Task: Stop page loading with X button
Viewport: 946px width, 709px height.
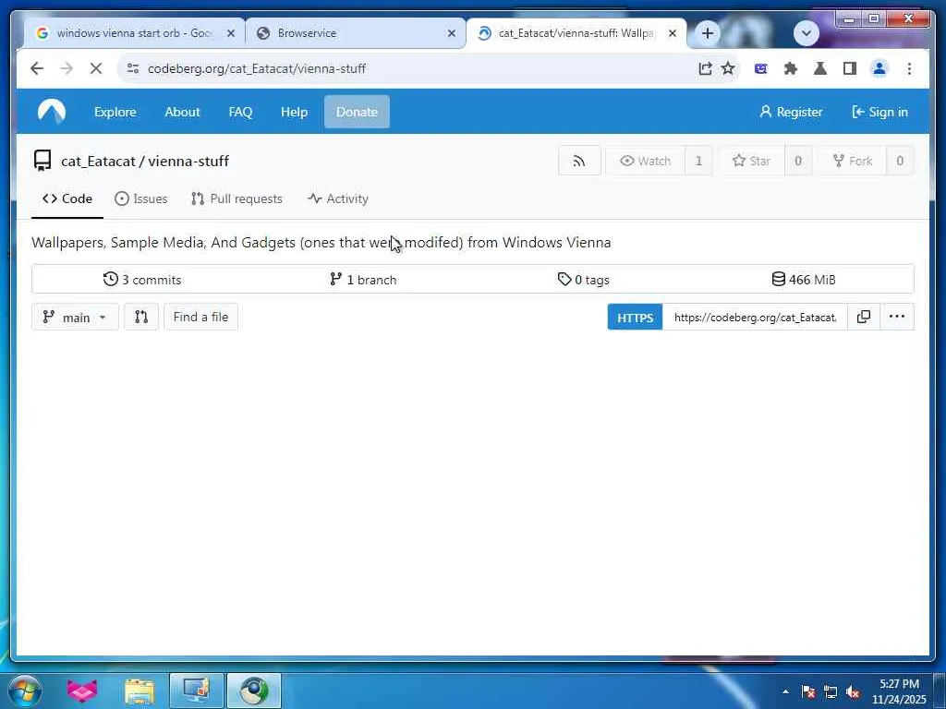Action: pyautogui.click(x=96, y=68)
